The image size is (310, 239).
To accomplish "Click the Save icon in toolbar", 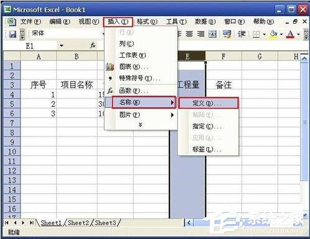I will point(12,34).
